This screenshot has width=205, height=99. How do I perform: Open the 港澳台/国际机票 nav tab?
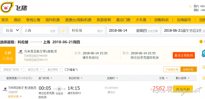click(78, 20)
